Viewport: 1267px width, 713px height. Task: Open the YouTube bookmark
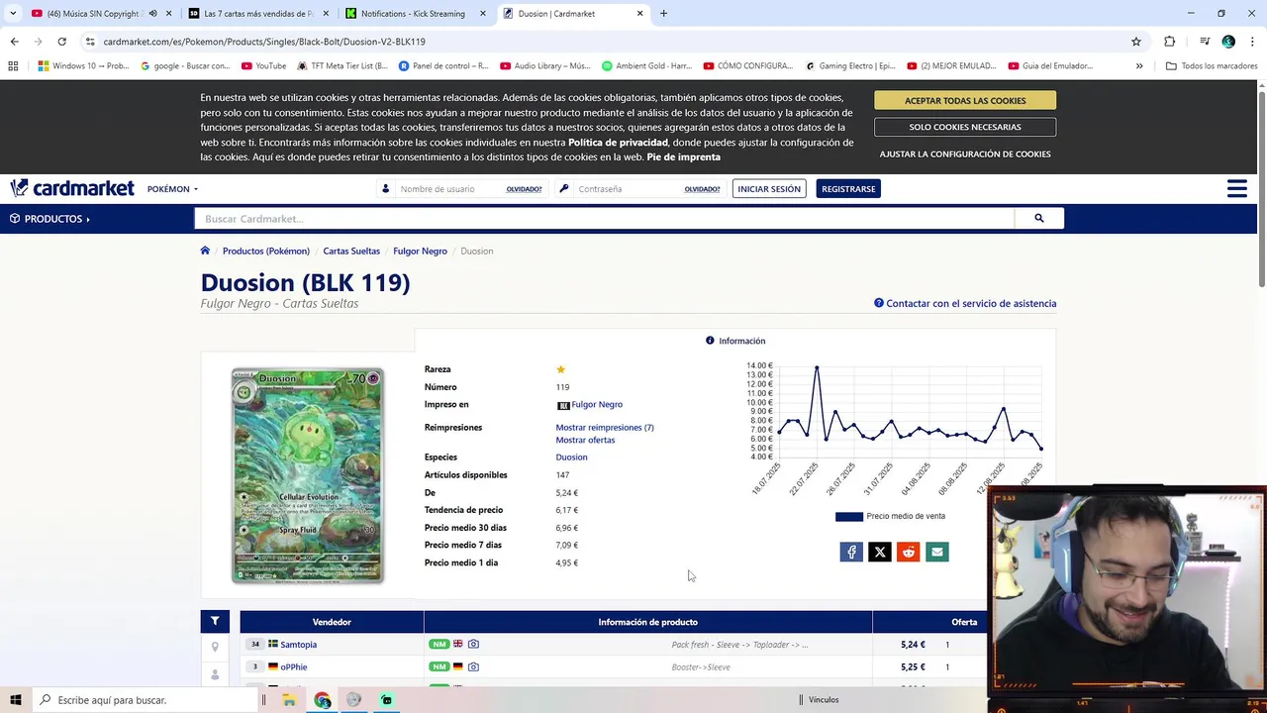pos(263,66)
